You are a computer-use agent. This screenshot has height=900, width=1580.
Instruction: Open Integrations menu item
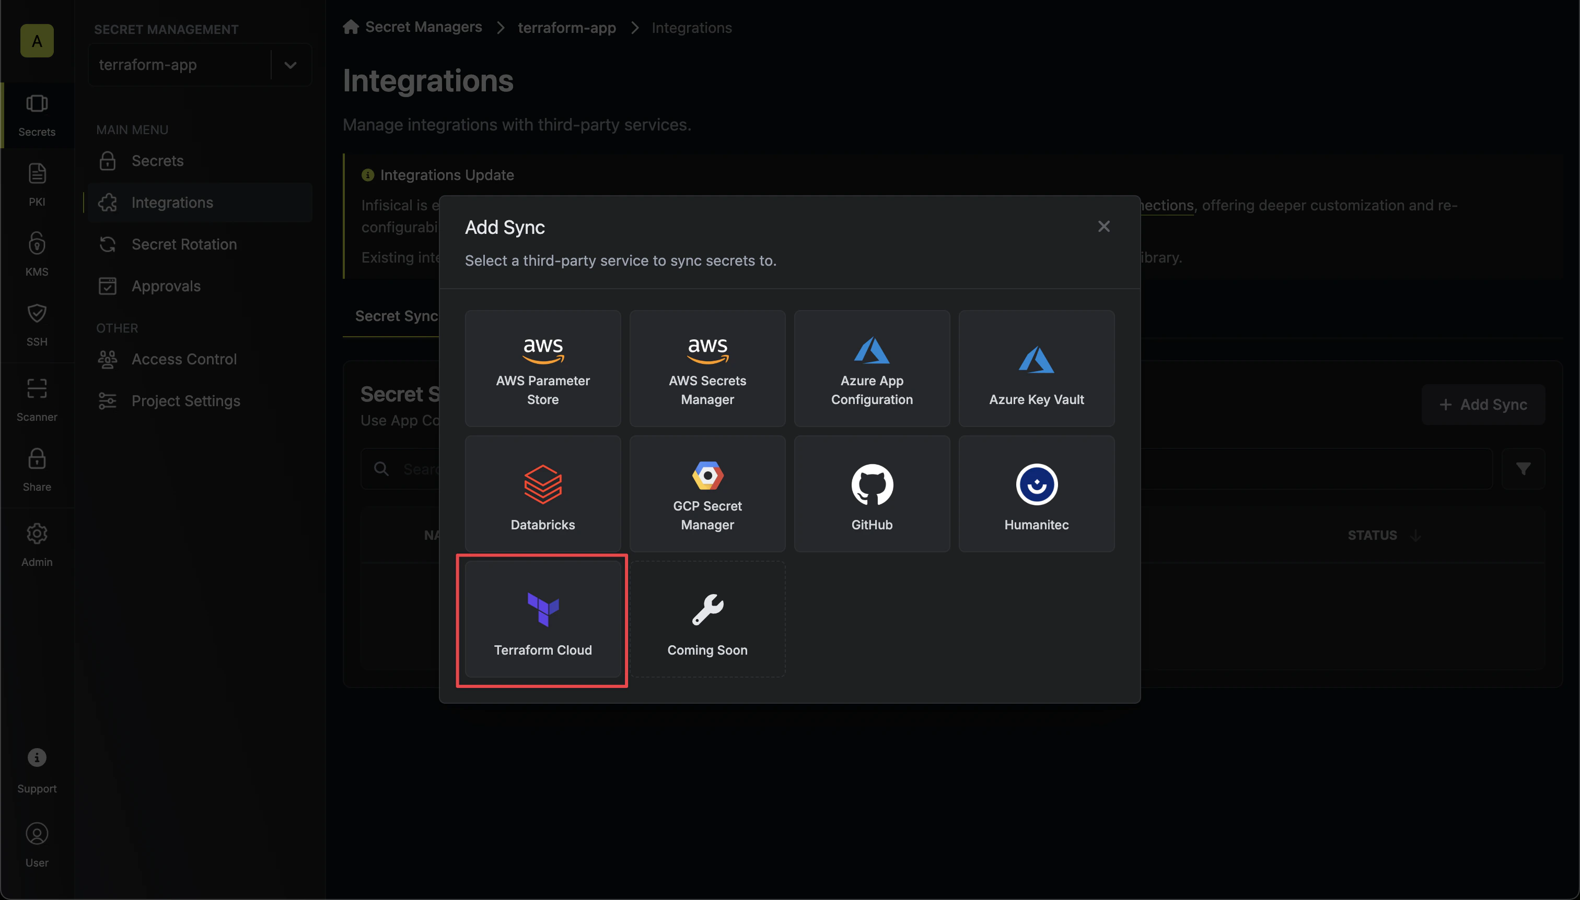200,203
